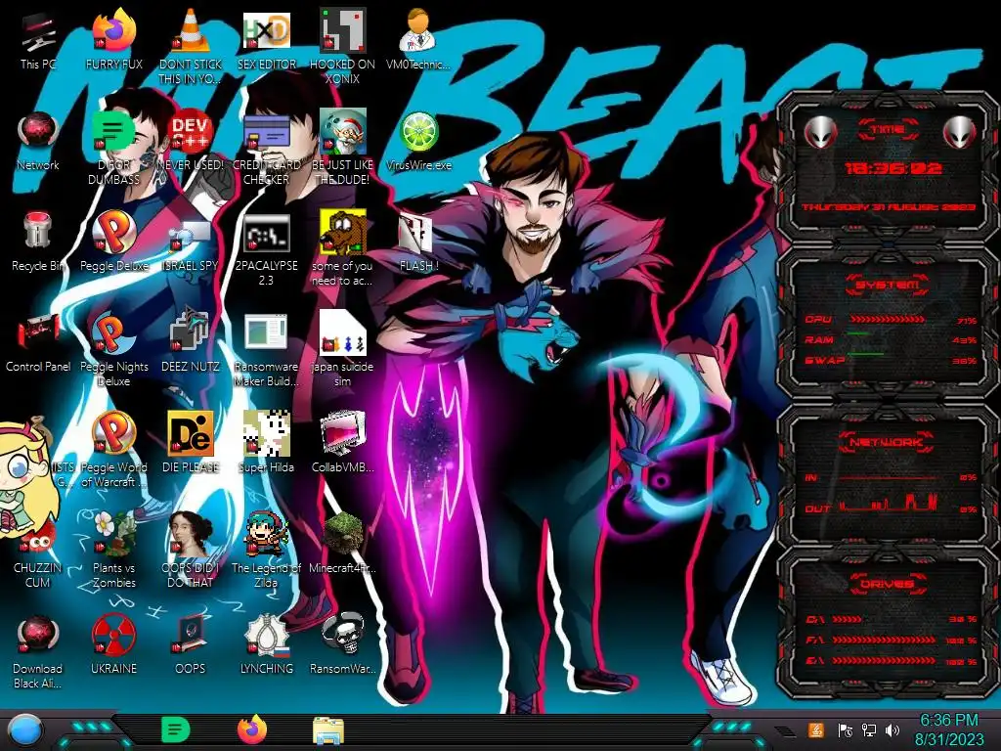Click the C:\ drive usage bar
This screenshot has width=1001, height=751.
848,619
